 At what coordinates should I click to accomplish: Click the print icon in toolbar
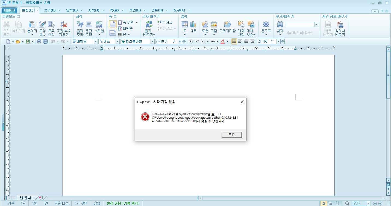(x=39, y=41)
